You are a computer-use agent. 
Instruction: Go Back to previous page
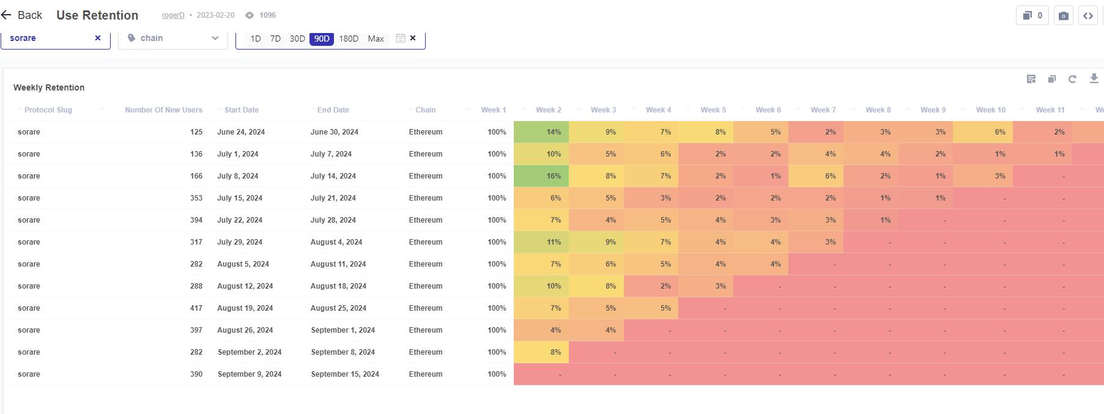pos(22,15)
